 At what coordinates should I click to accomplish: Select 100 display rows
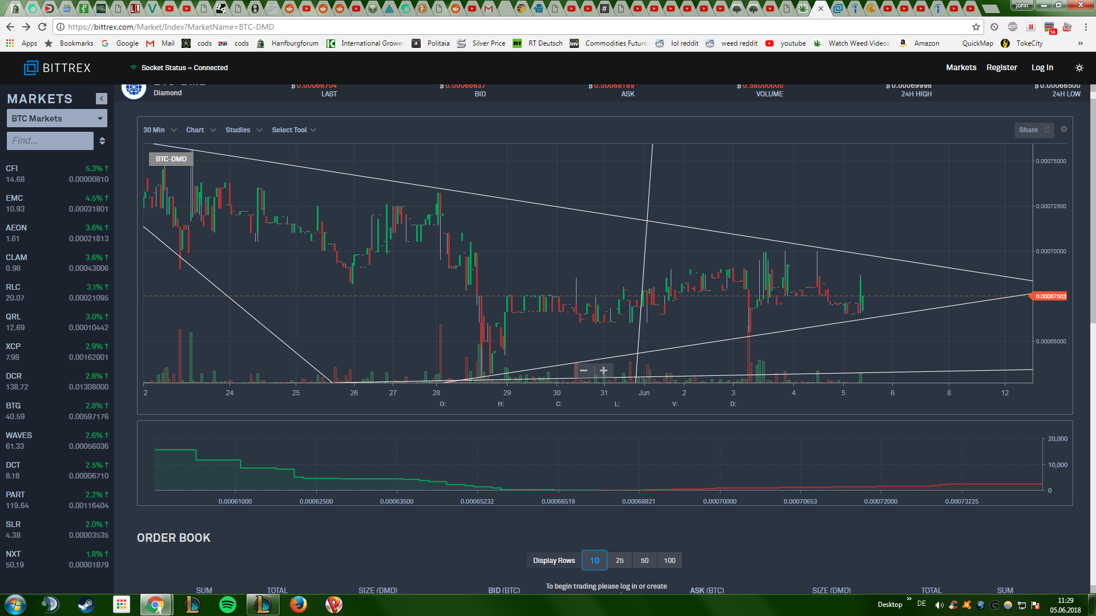(670, 561)
